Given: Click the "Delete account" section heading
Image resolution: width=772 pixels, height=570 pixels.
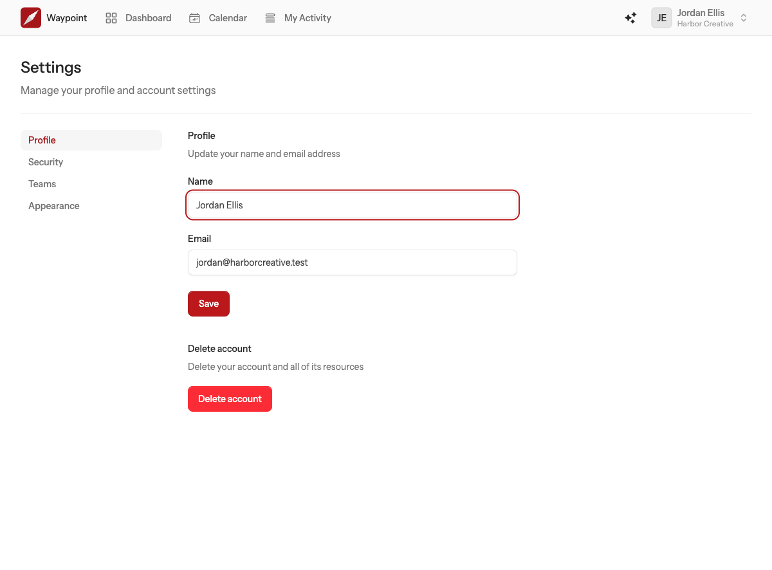Looking at the screenshot, I should 219,349.
